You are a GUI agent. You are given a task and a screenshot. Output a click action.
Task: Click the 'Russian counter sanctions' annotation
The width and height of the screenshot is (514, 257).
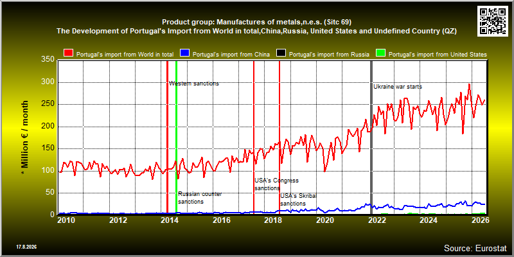200,198
